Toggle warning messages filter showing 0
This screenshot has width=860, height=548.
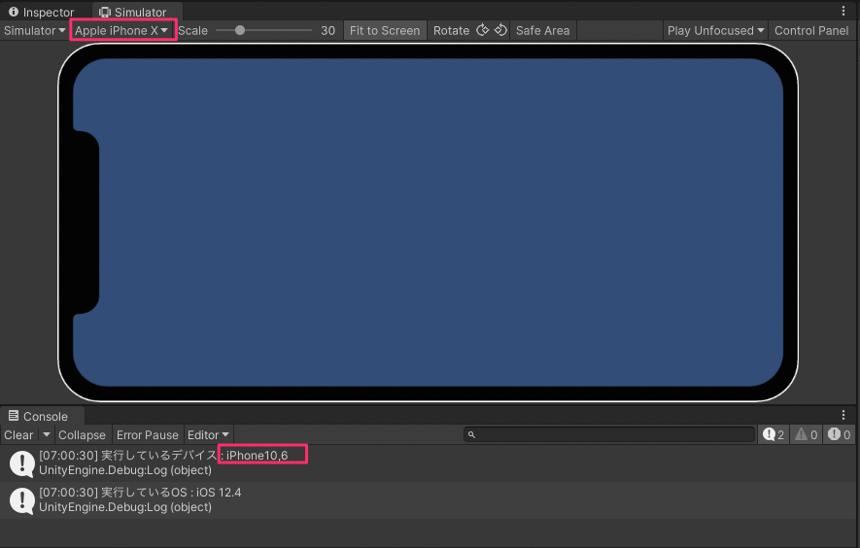click(x=807, y=435)
